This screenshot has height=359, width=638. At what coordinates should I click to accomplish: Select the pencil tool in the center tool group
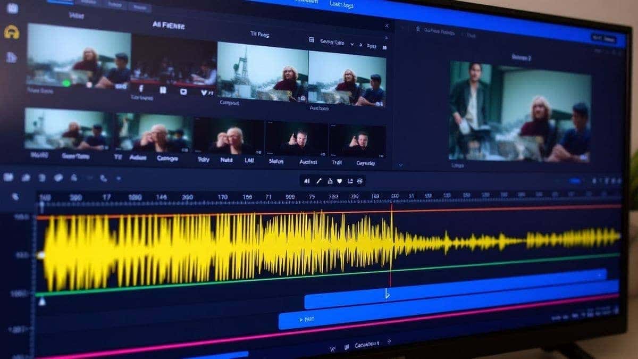319,181
